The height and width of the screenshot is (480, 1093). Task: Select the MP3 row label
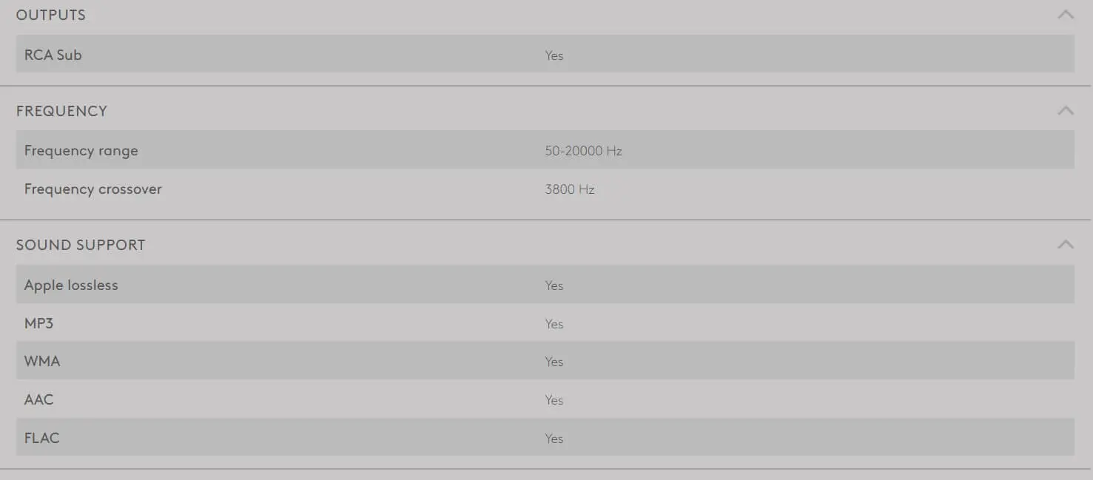coord(38,324)
